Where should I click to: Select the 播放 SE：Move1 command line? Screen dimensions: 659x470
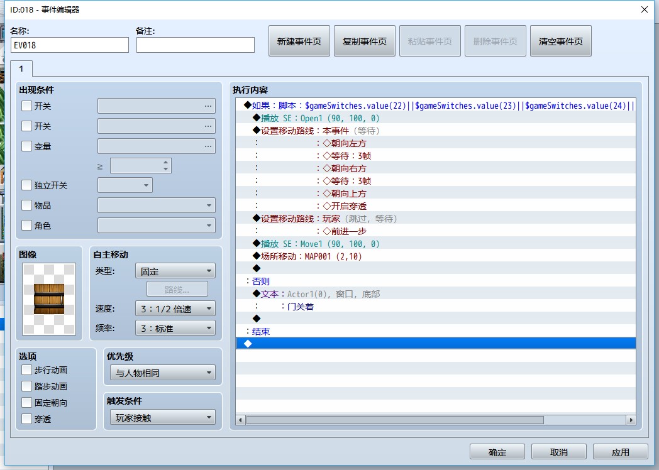click(x=435, y=244)
